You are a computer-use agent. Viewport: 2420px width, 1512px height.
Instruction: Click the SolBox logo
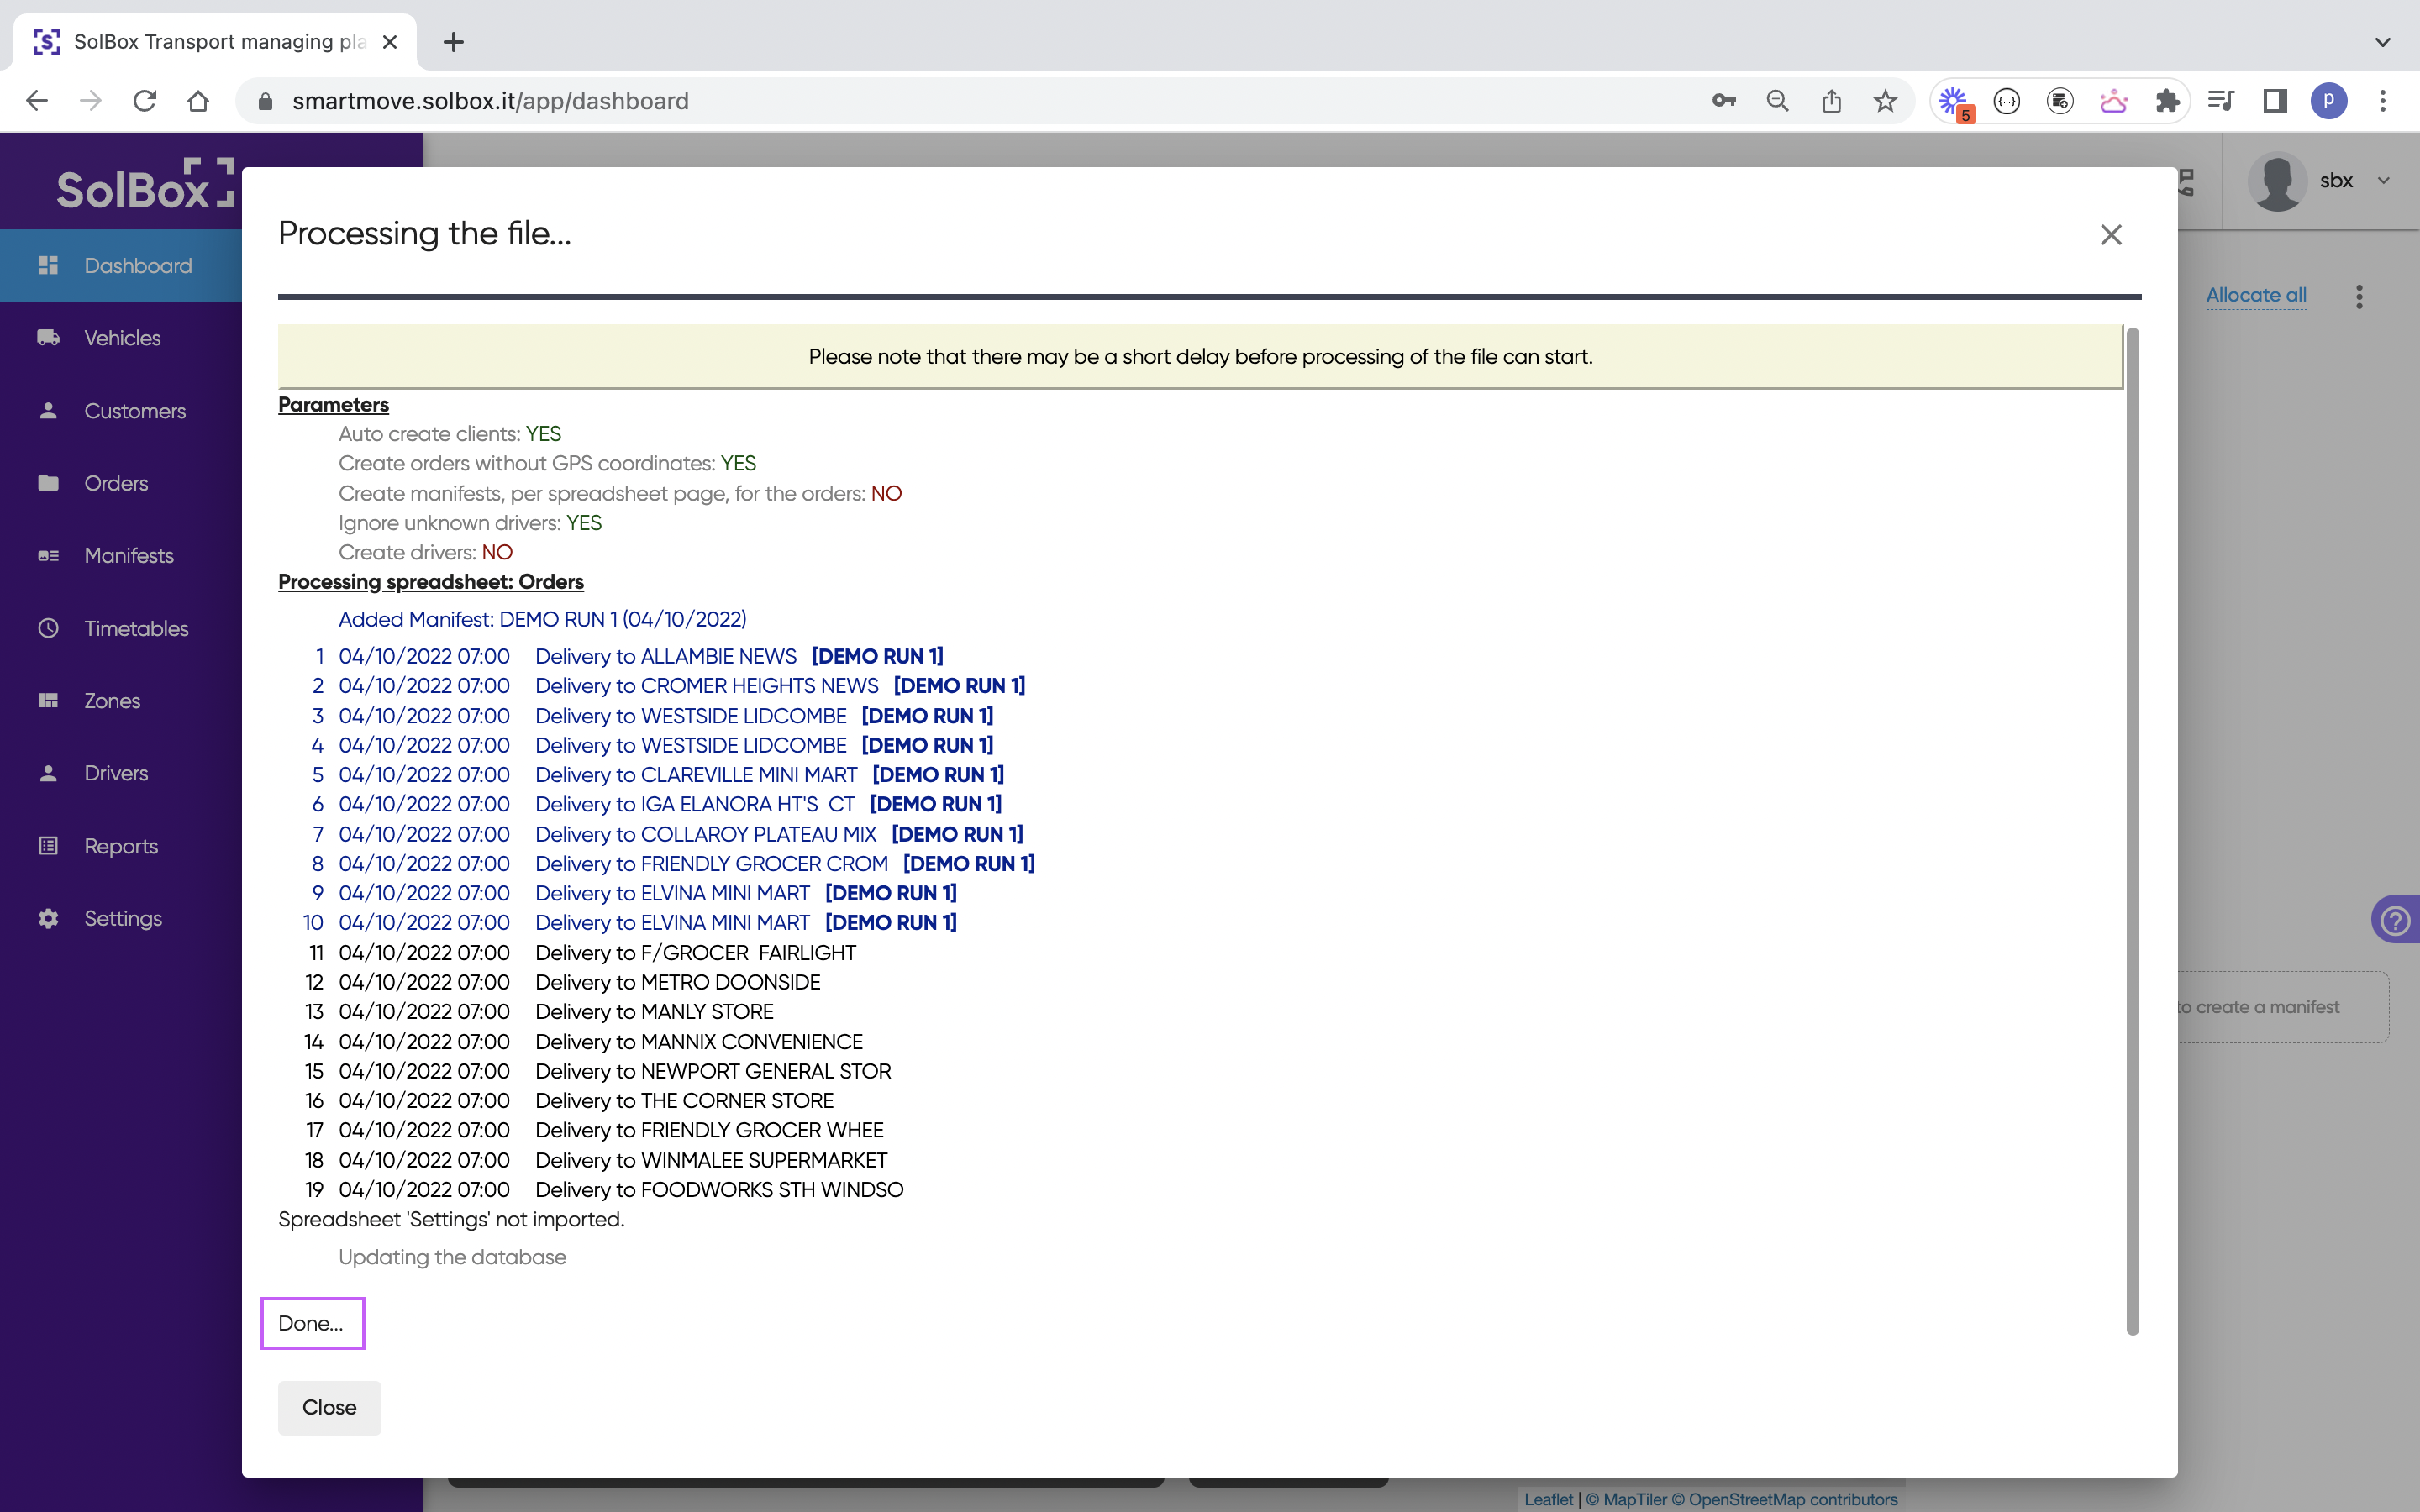click(145, 184)
